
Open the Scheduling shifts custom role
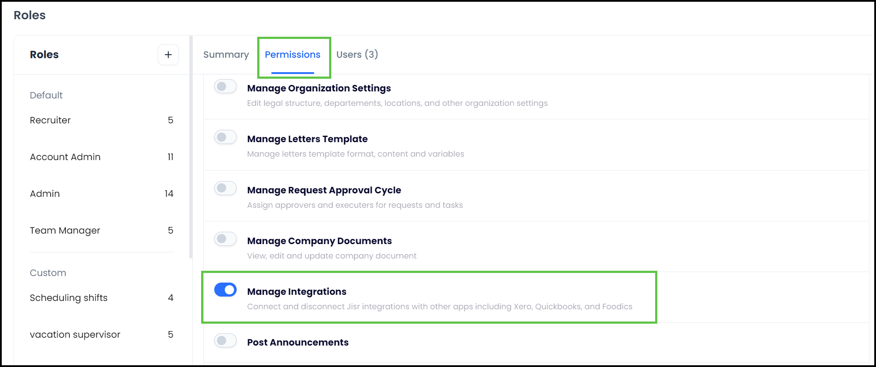tap(69, 298)
